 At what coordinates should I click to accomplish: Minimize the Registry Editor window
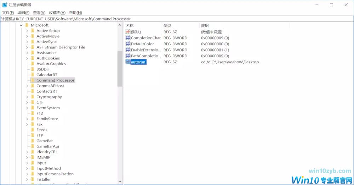(317, 5)
